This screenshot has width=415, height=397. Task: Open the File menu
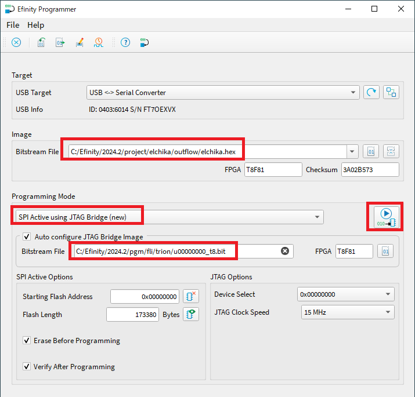coord(13,25)
